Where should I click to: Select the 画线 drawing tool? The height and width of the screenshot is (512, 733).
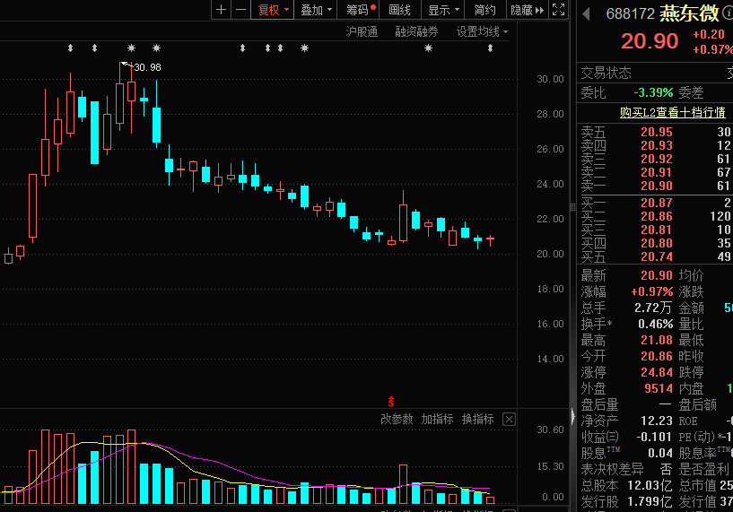[x=400, y=10]
